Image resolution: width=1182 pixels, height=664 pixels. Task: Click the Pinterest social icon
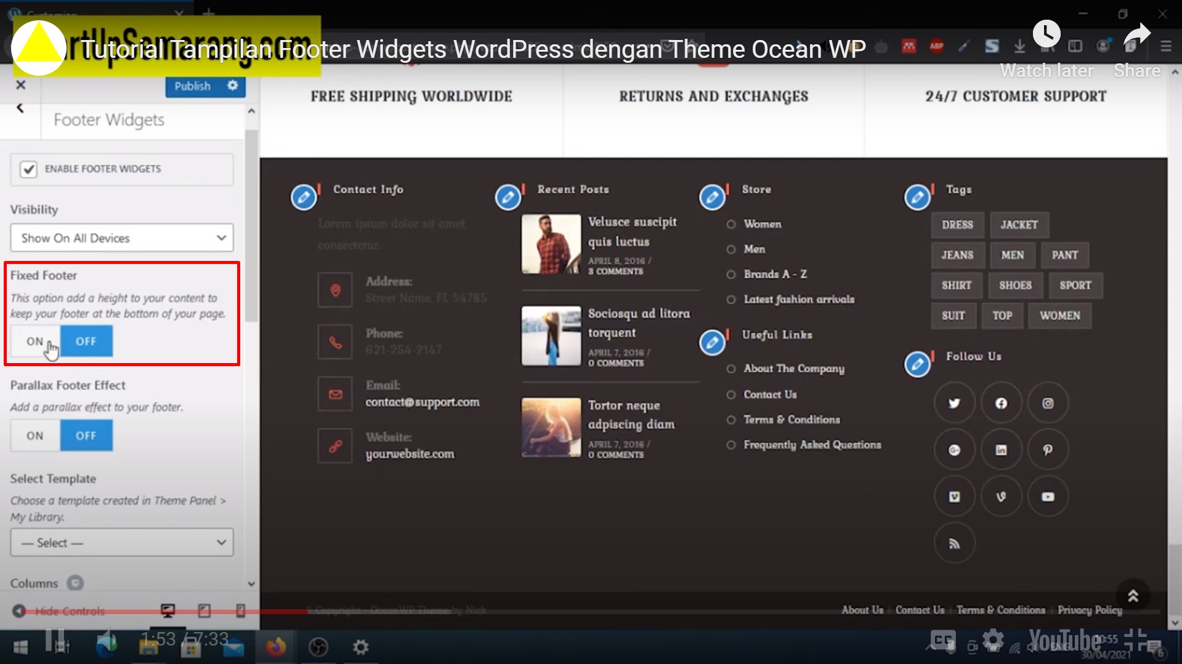1048,450
